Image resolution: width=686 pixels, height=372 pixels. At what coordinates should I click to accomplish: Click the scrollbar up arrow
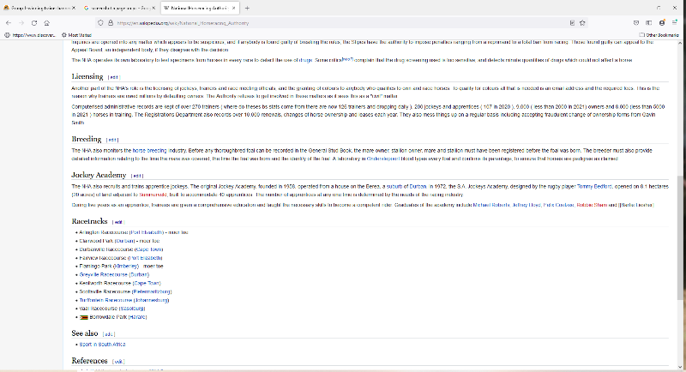pyautogui.click(x=680, y=43)
